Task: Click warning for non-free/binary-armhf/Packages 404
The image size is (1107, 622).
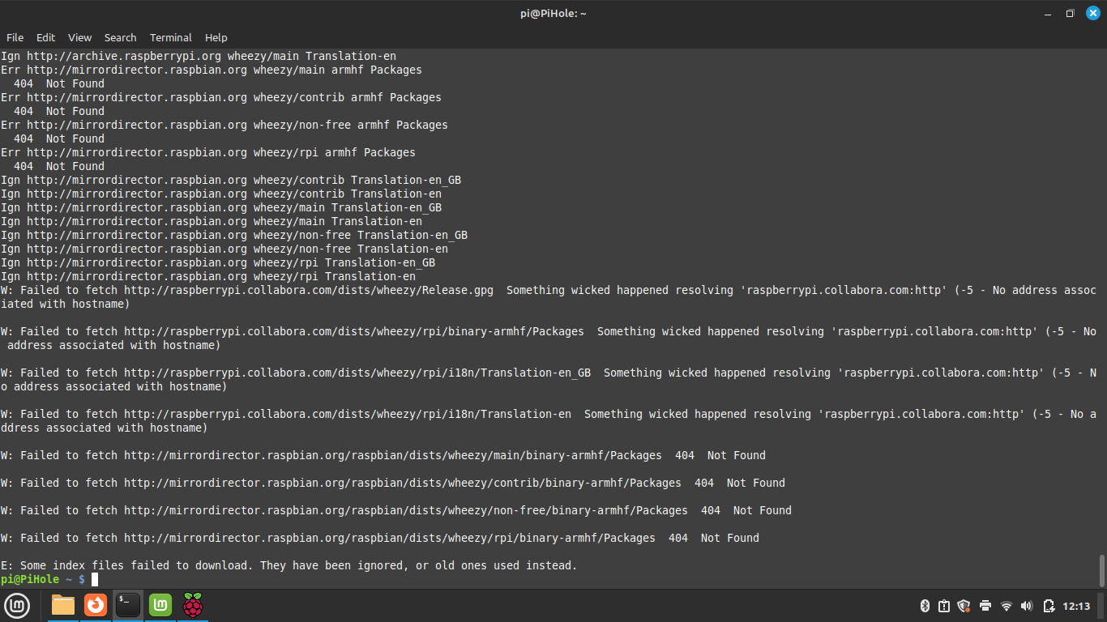Action: tap(395, 510)
